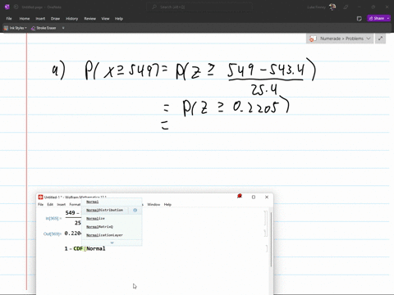Viewport: 394px width, 295px height.
Task: Choose the Normal autocomplete suggestion
Action: pyautogui.click(x=112, y=202)
